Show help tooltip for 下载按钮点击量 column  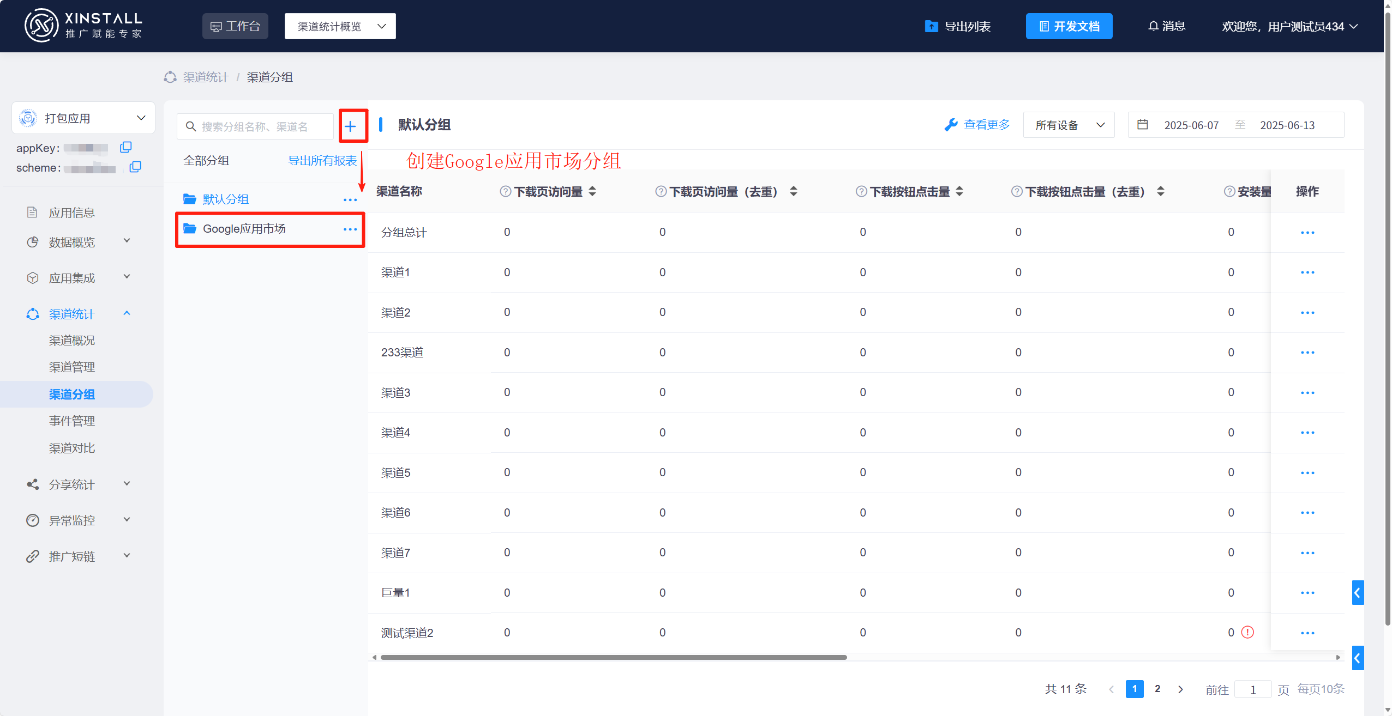coord(861,191)
